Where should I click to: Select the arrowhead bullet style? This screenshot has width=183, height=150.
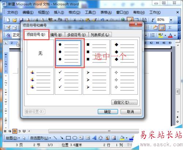pyautogui.click(x=96, y=81)
